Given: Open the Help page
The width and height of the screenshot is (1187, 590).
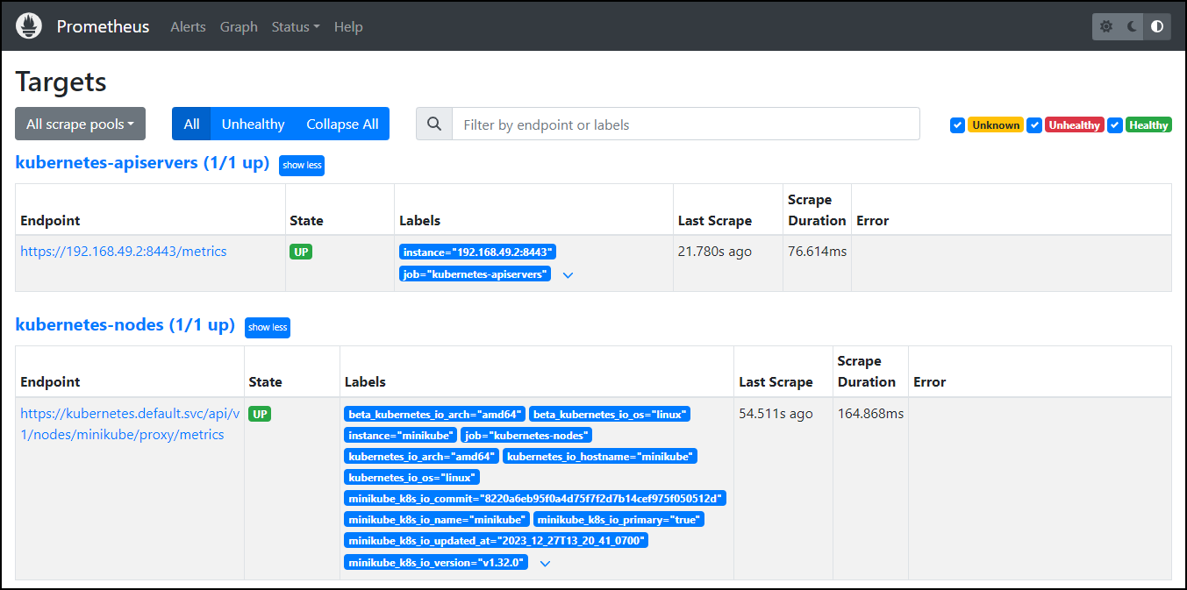Looking at the screenshot, I should point(348,27).
